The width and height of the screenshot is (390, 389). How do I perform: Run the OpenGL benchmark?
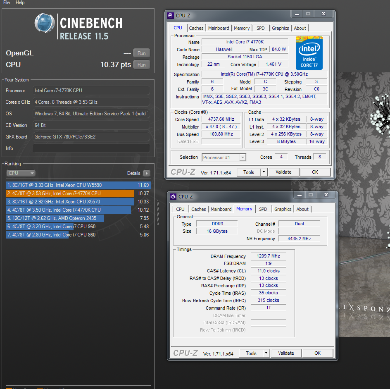tap(142, 53)
